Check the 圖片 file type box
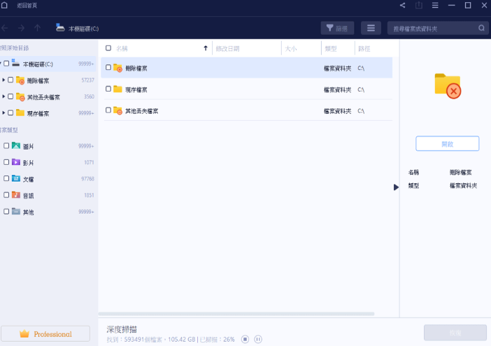 pos(6,145)
